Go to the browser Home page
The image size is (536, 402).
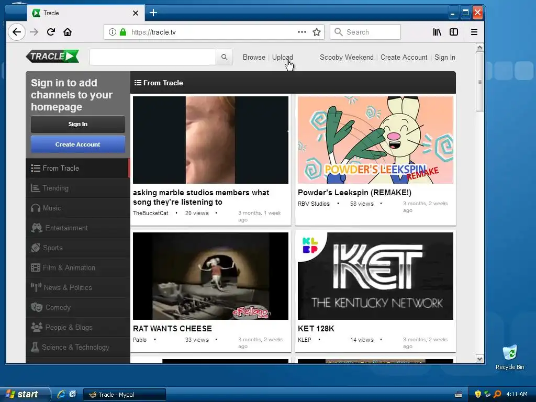pos(68,32)
